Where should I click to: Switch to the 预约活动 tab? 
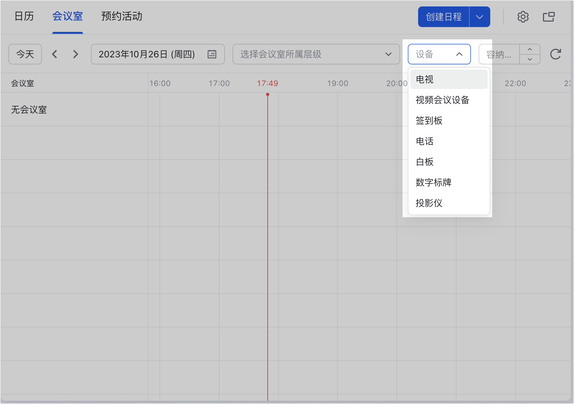[x=122, y=16]
